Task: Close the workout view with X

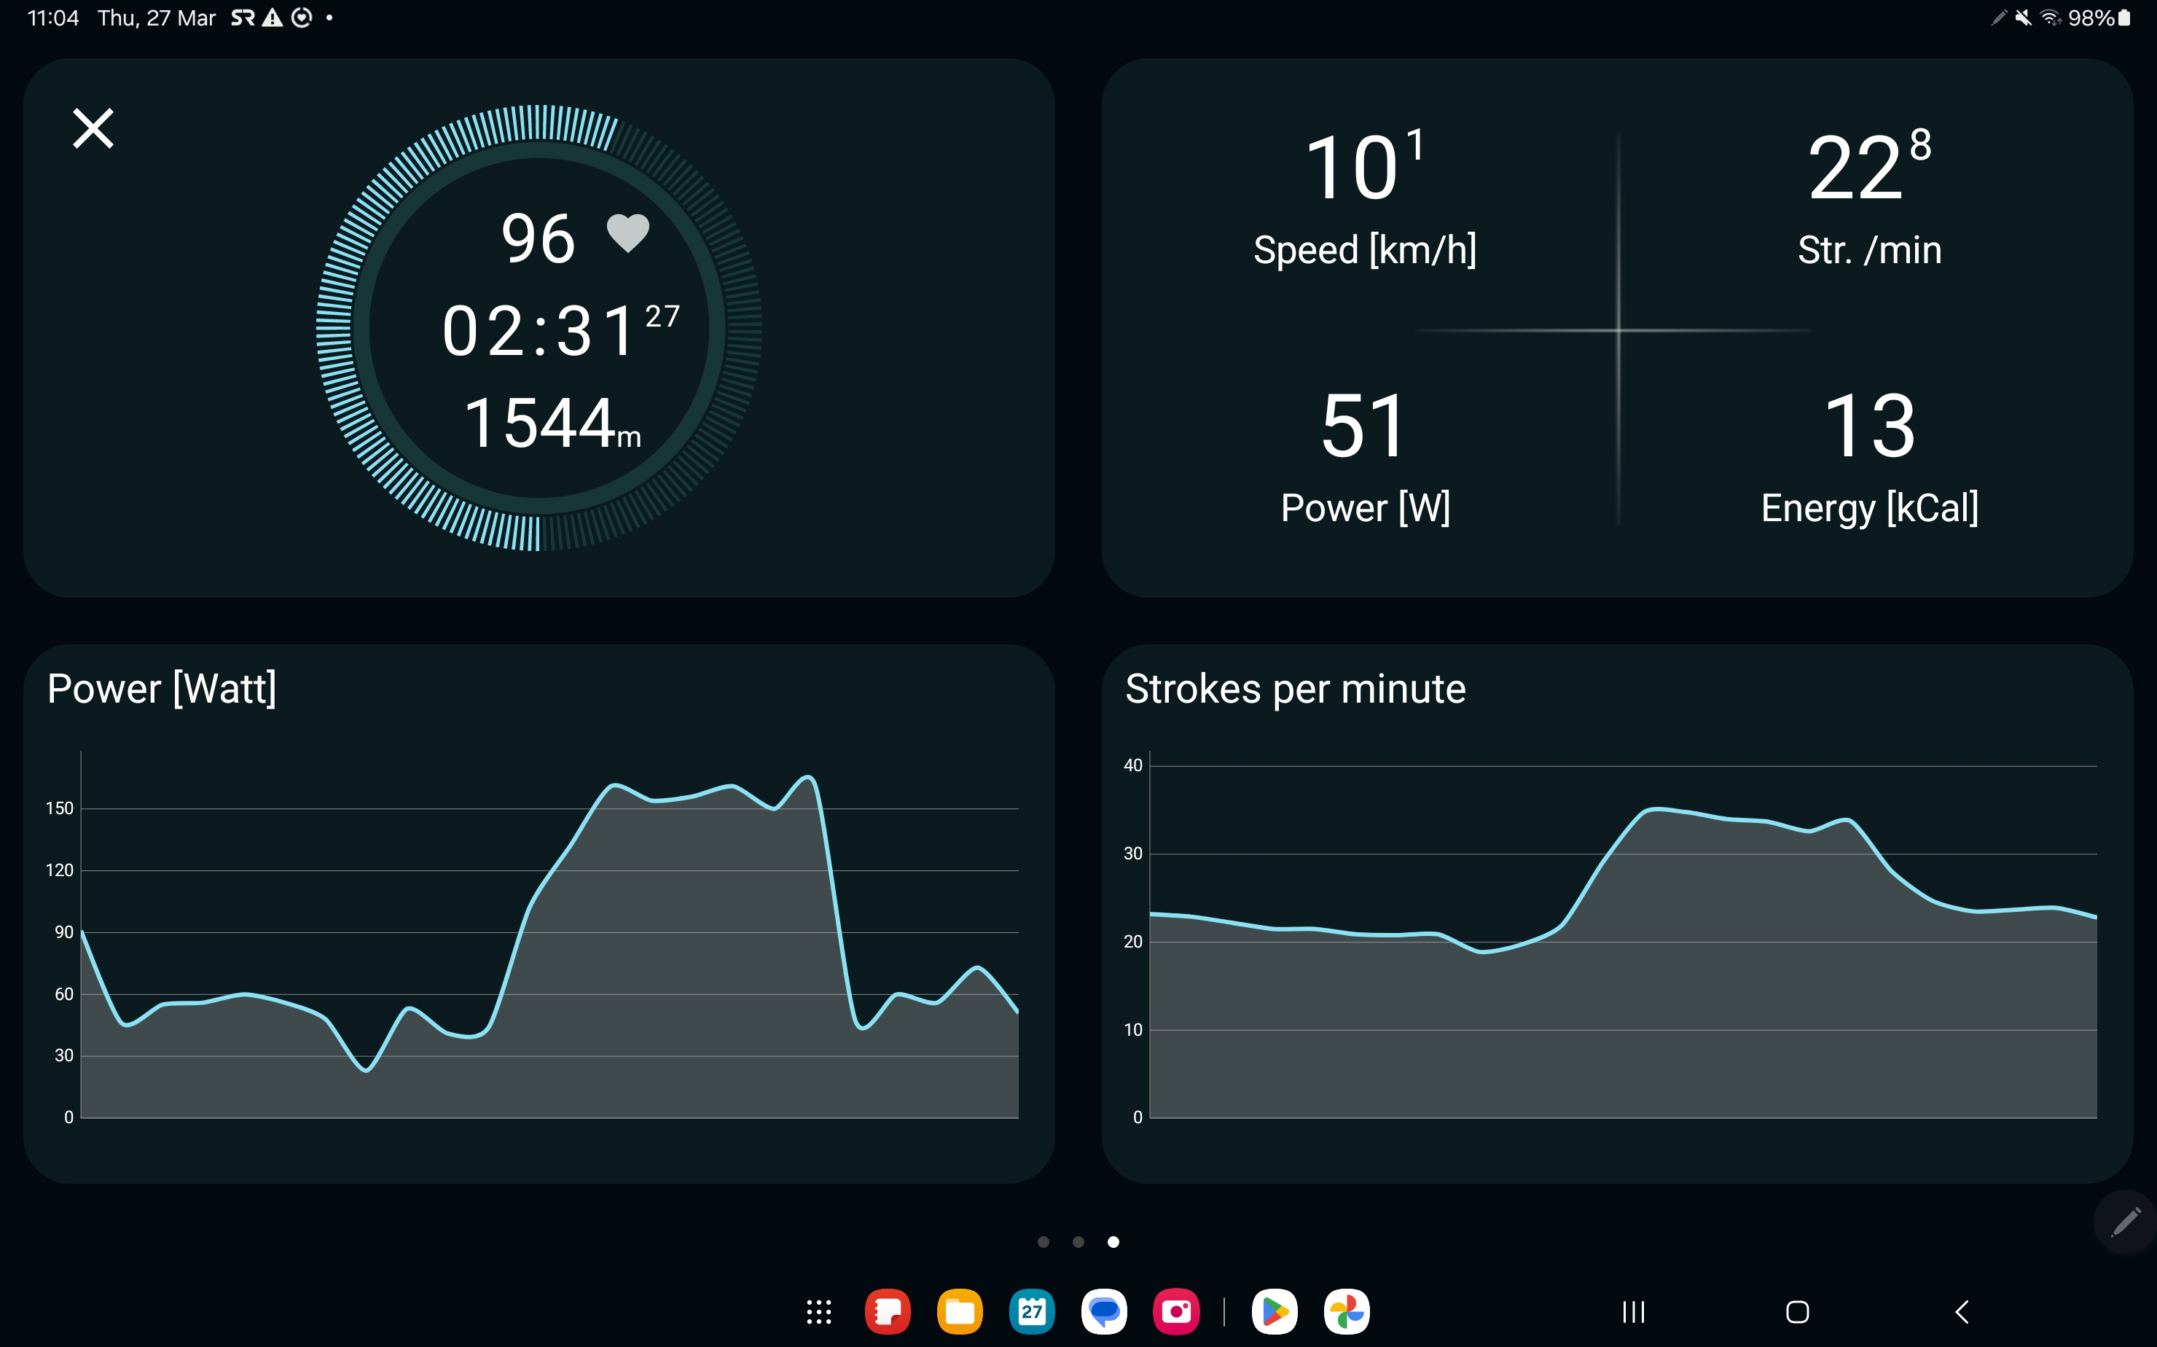Action: pos(93,128)
